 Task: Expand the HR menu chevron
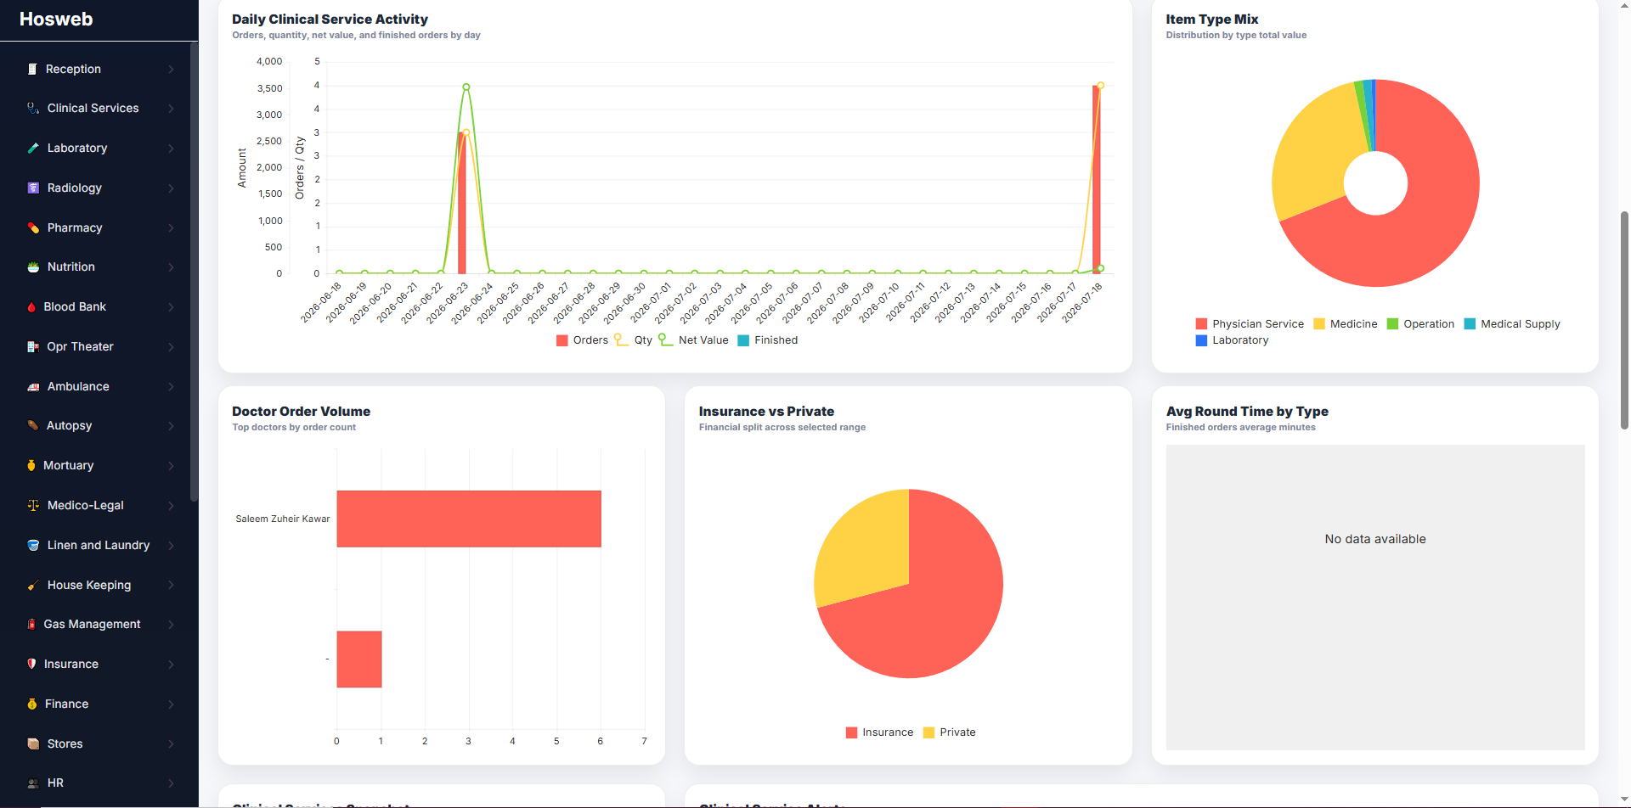point(171,783)
